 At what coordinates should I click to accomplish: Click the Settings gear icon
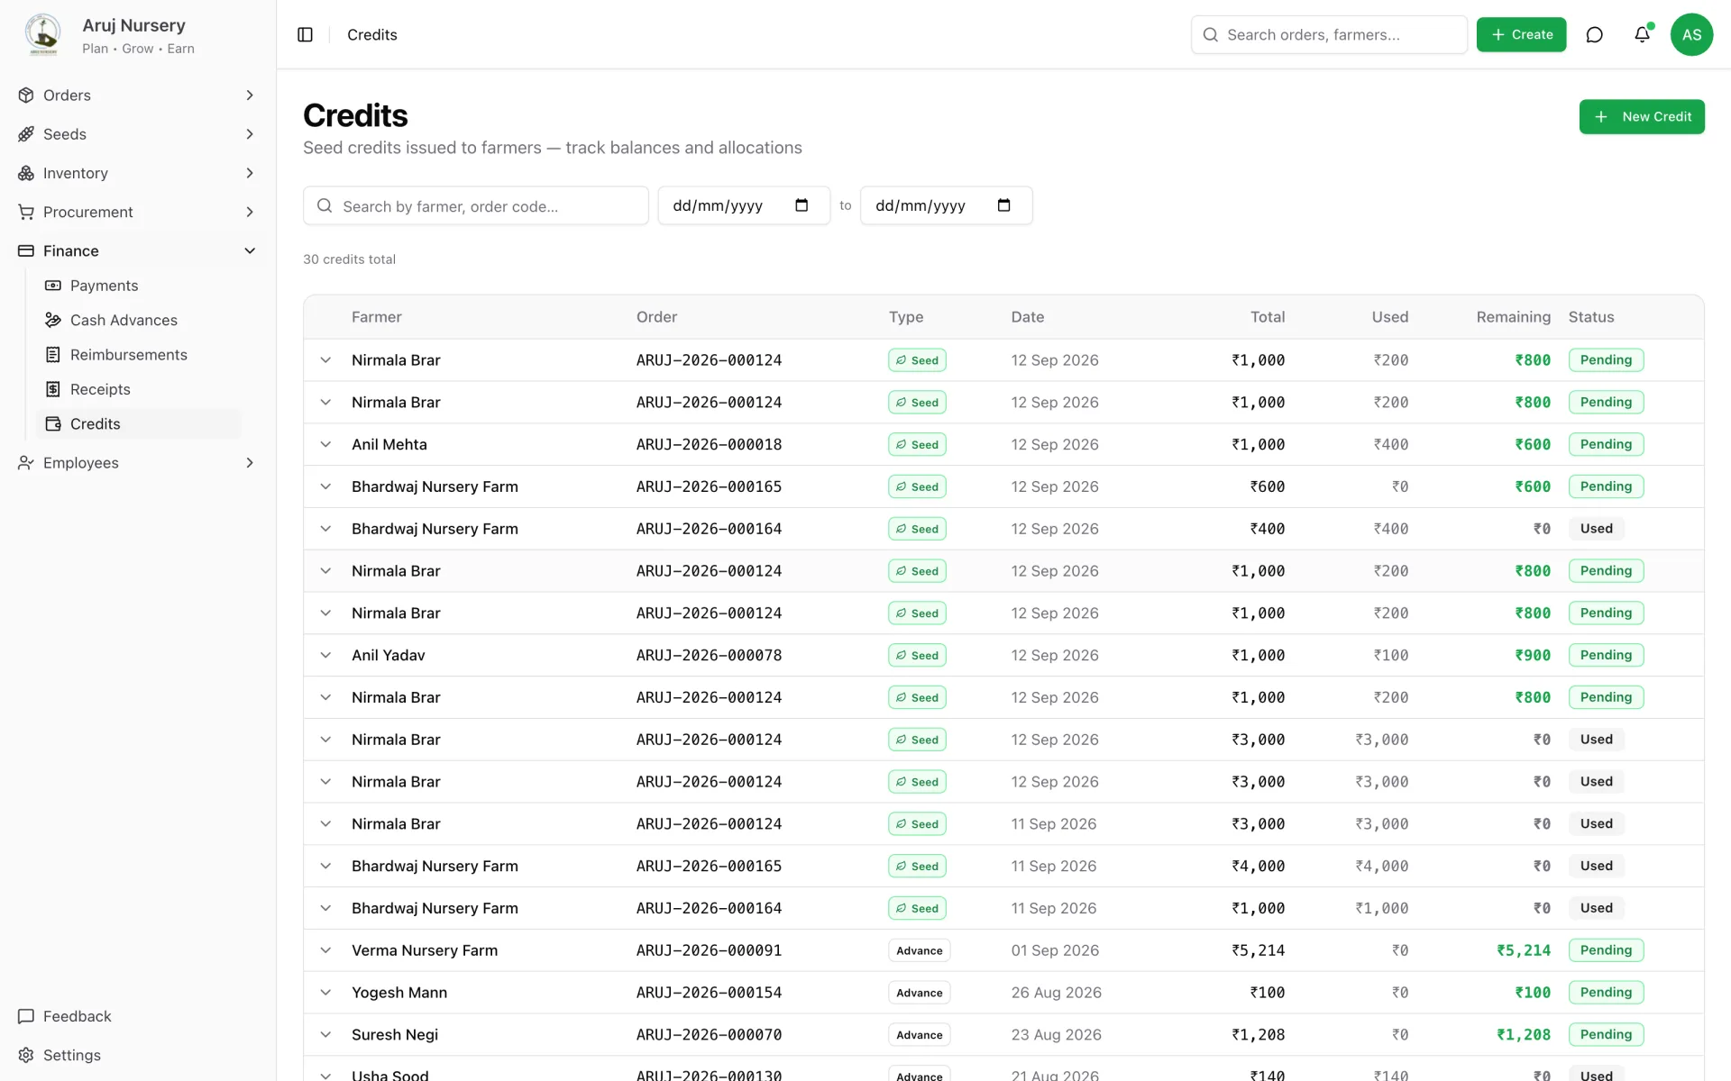pyautogui.click(x=26, y=1055)
